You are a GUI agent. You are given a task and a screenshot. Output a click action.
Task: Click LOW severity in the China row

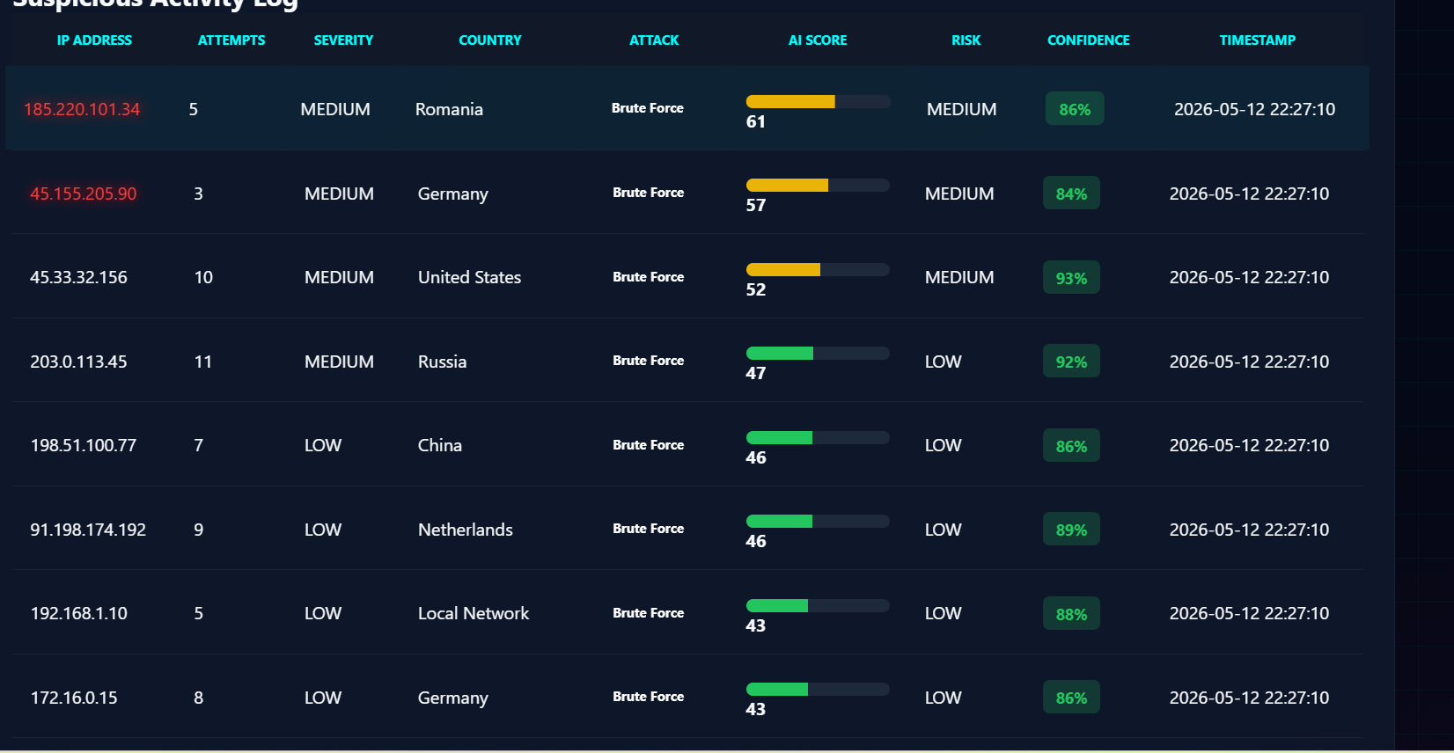(x=323, y=445)
